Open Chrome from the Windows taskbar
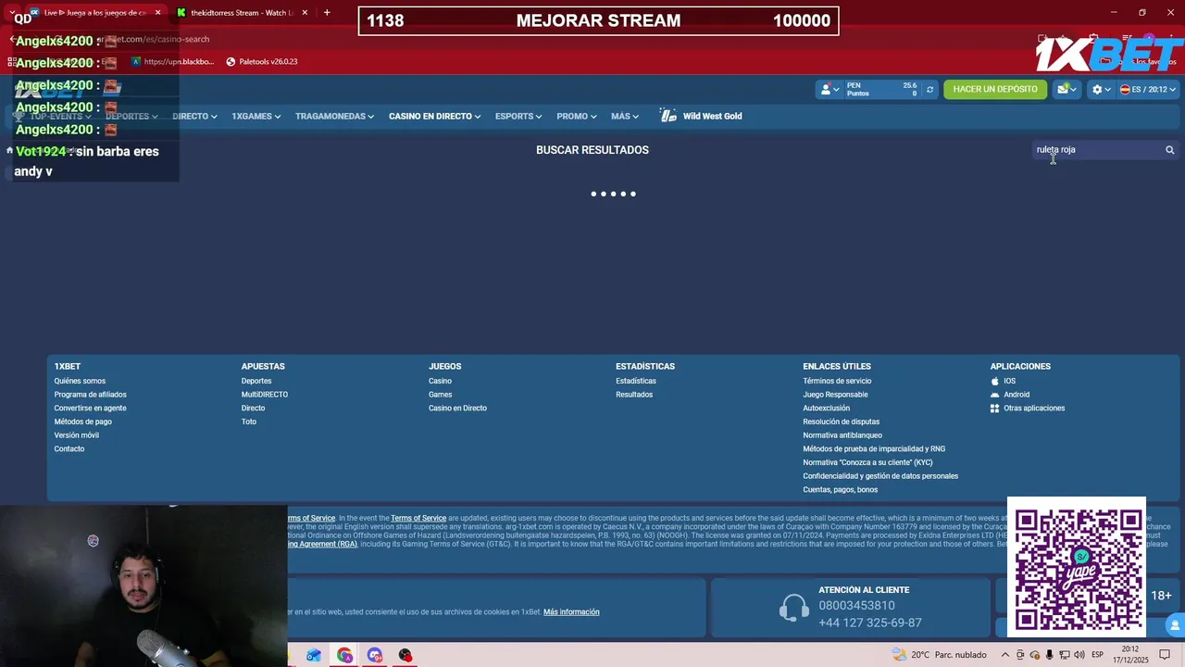 click(x=344, y=655)
